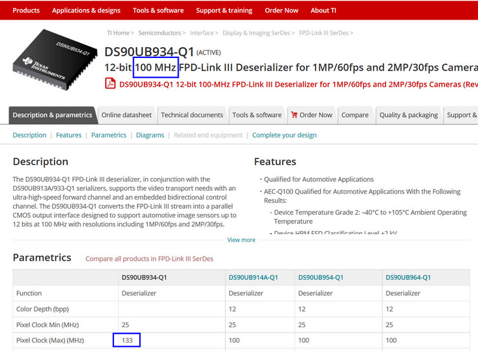Click the Description heading

[x=41, y=161]
